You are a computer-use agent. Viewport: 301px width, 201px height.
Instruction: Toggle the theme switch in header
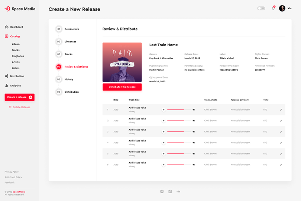click(261, 8)
